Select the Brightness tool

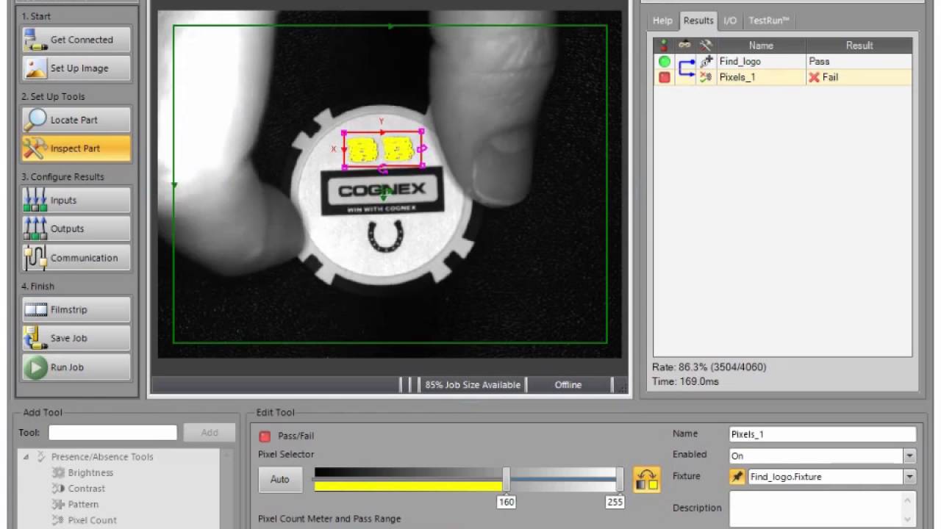click(x=90, y=472)
